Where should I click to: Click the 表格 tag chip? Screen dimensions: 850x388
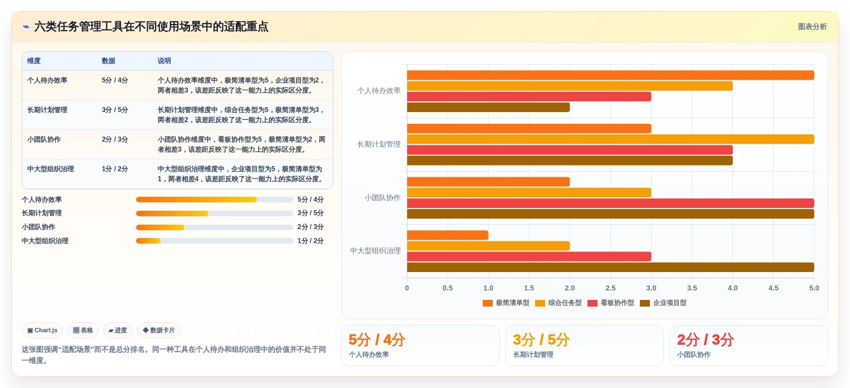(x=83, y=330)
